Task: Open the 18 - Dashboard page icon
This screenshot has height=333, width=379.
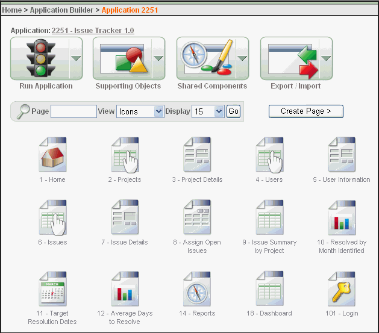Action: (x=269, y=289)
